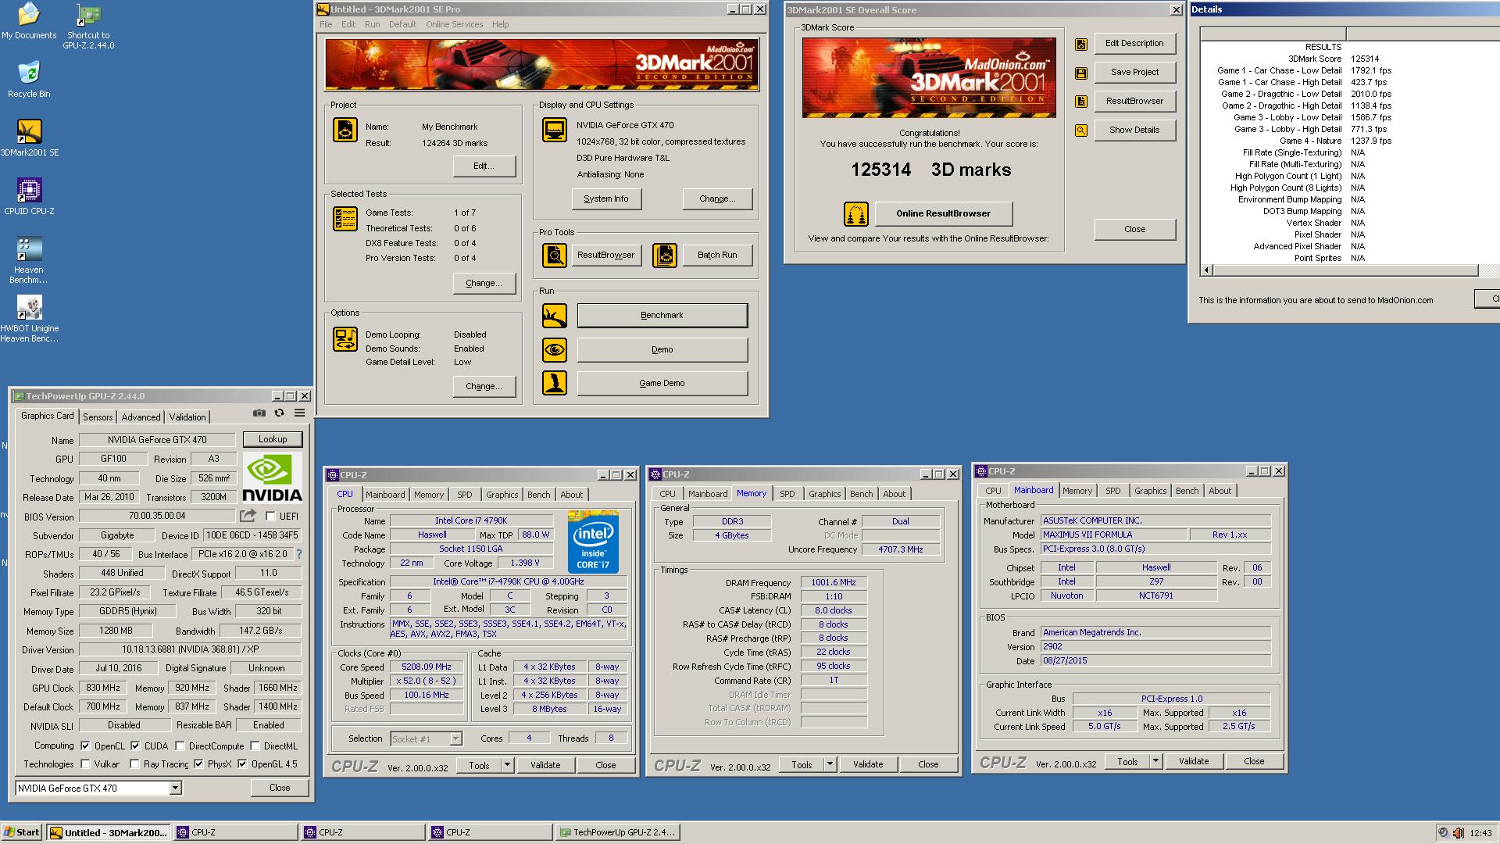The height and width of the screenshot is (844, 1500).
Task: Click the Save Project floppy icon
Action: [x=1081, y=73]
